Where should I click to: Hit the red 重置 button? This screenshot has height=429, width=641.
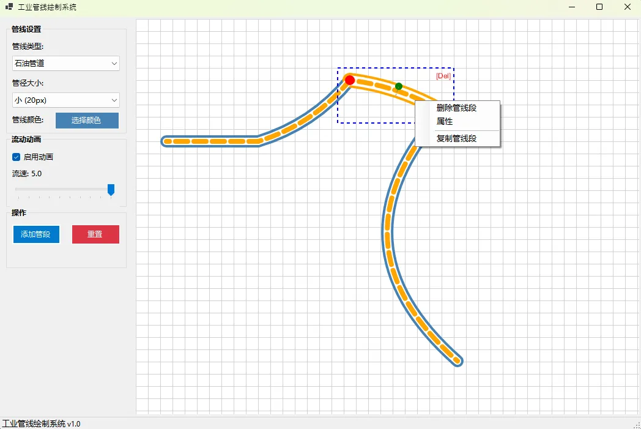pyautogui.click(x=95, y=234)
